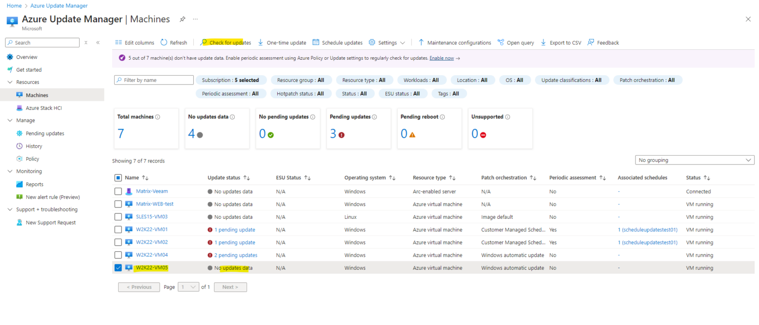Viewport: 759px width, 325px height.
Task: Change the No grouping dropdown
Action: pyautogui.click(x=694, y=160)
